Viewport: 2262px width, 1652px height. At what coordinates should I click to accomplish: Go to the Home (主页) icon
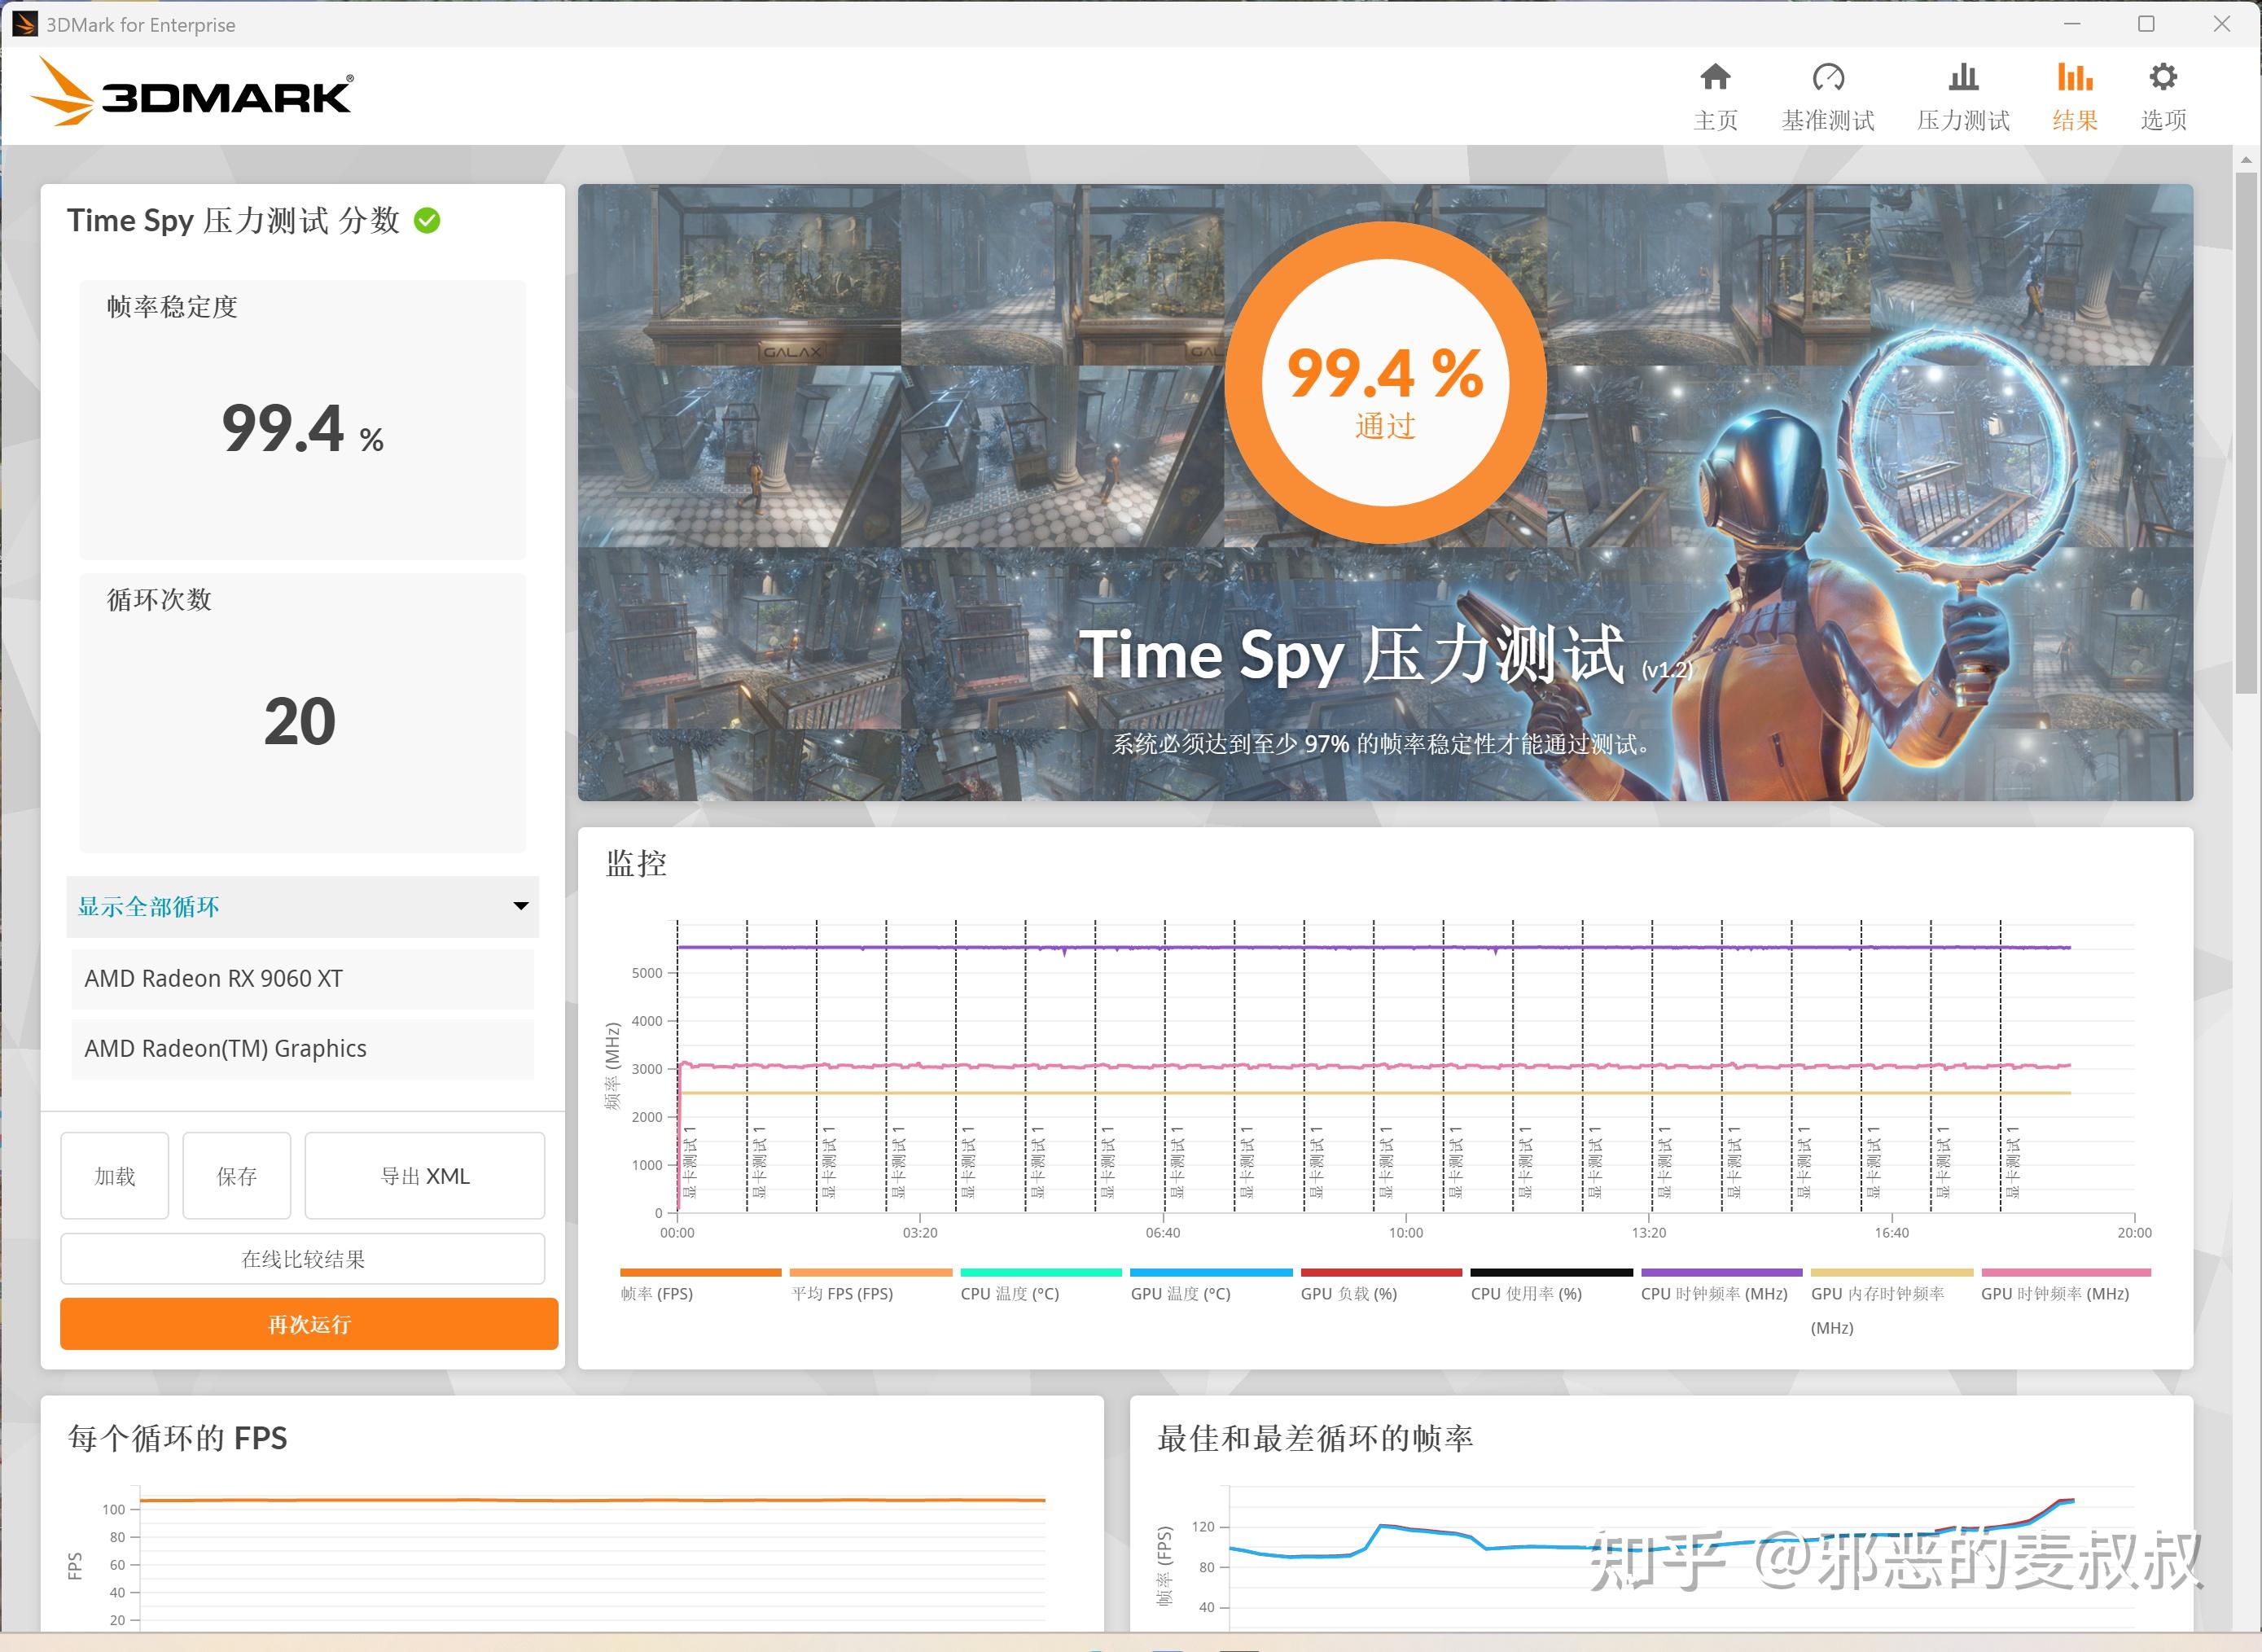point(1715,79)
